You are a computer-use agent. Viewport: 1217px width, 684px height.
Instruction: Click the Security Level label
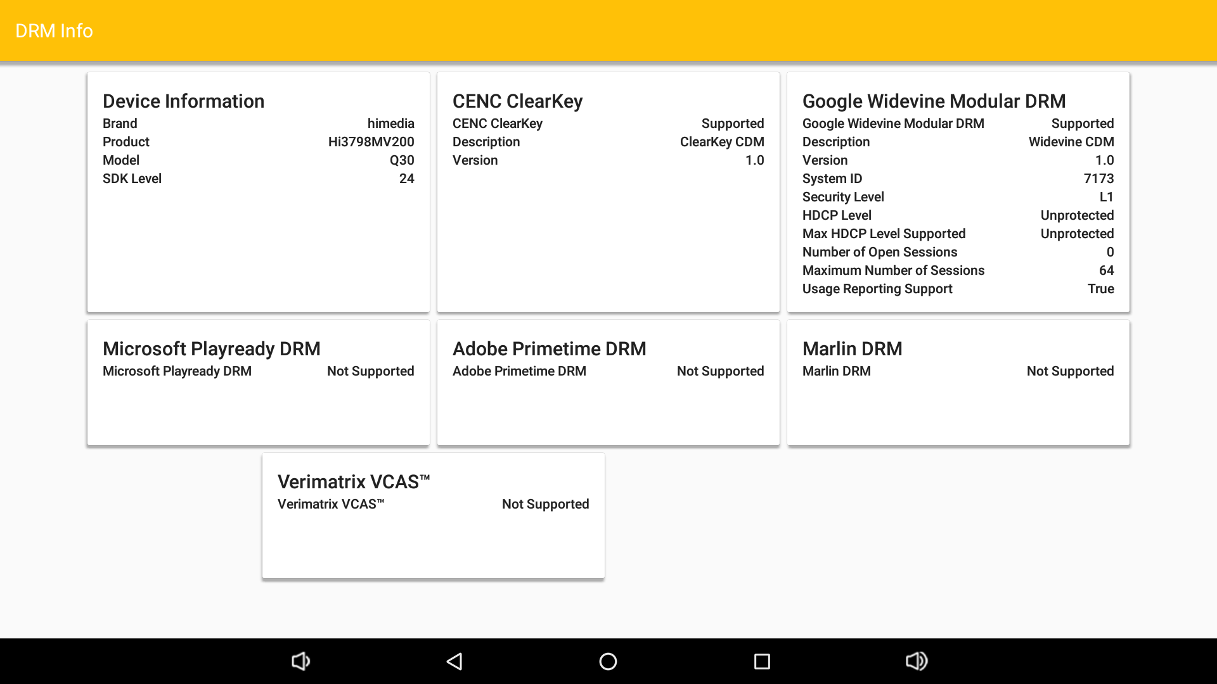(843, 197)
